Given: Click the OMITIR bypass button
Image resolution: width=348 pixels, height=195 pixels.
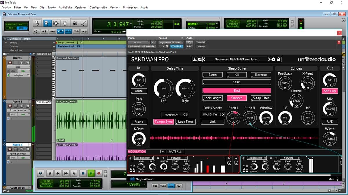Looking at the screenshot, I should 201,42.
